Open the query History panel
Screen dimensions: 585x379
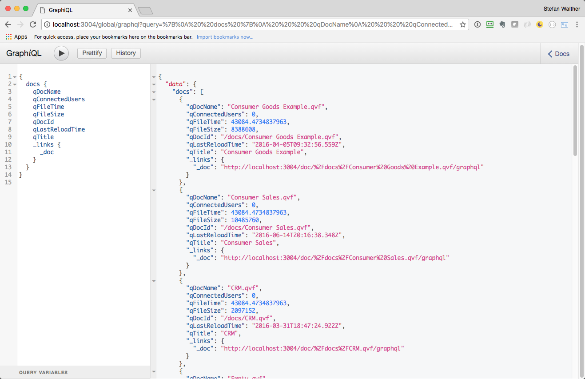(x=126, y=53)
